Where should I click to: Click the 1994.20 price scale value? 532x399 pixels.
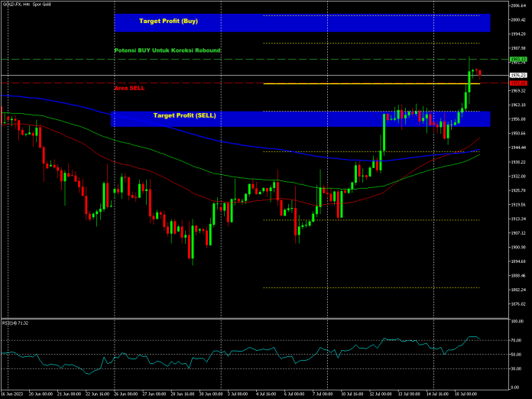(518, 34)
